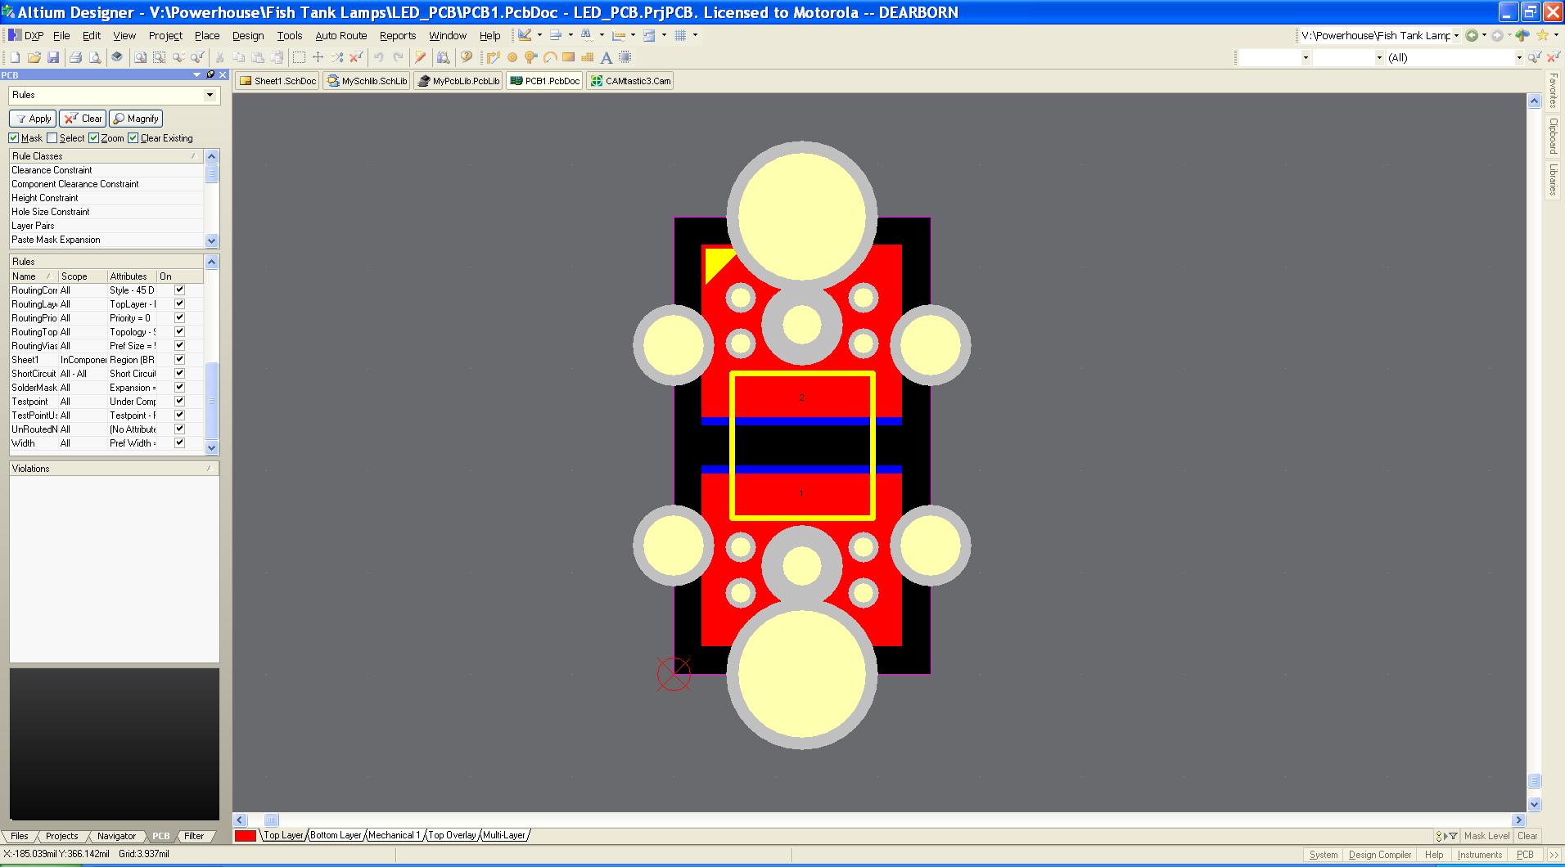Select the Place Component icon
The width and height of the screenshot is (1565, 867).
625,57
